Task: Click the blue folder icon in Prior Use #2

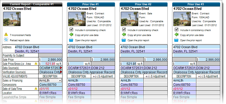Action: click(124, 40)
